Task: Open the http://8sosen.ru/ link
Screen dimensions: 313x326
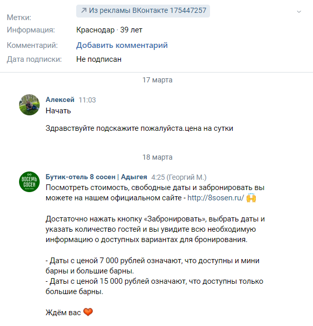Action: (x=215, y=198)
